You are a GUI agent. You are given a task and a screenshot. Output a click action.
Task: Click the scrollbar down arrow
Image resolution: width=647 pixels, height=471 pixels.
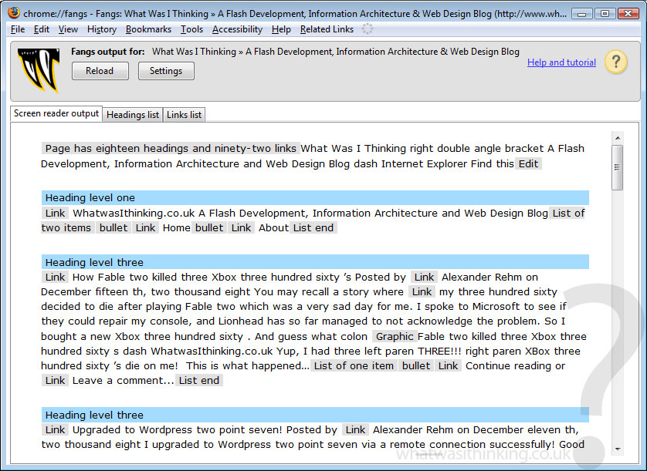(618, 449)
